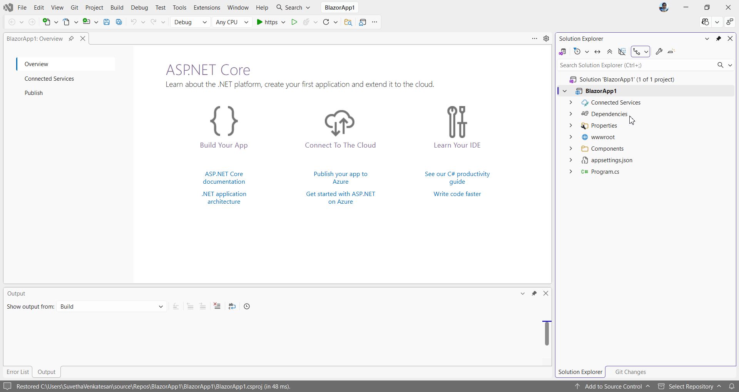The image size is (739, 392).
Task: Open the GitHub Copilot icon at top right
Action: [705, 22]
